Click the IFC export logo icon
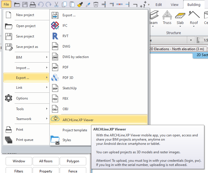This screenshot has width=208, height=173. pos(55,25)
